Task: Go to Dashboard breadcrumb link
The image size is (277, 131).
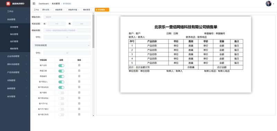Action: (x=44, y=3)
